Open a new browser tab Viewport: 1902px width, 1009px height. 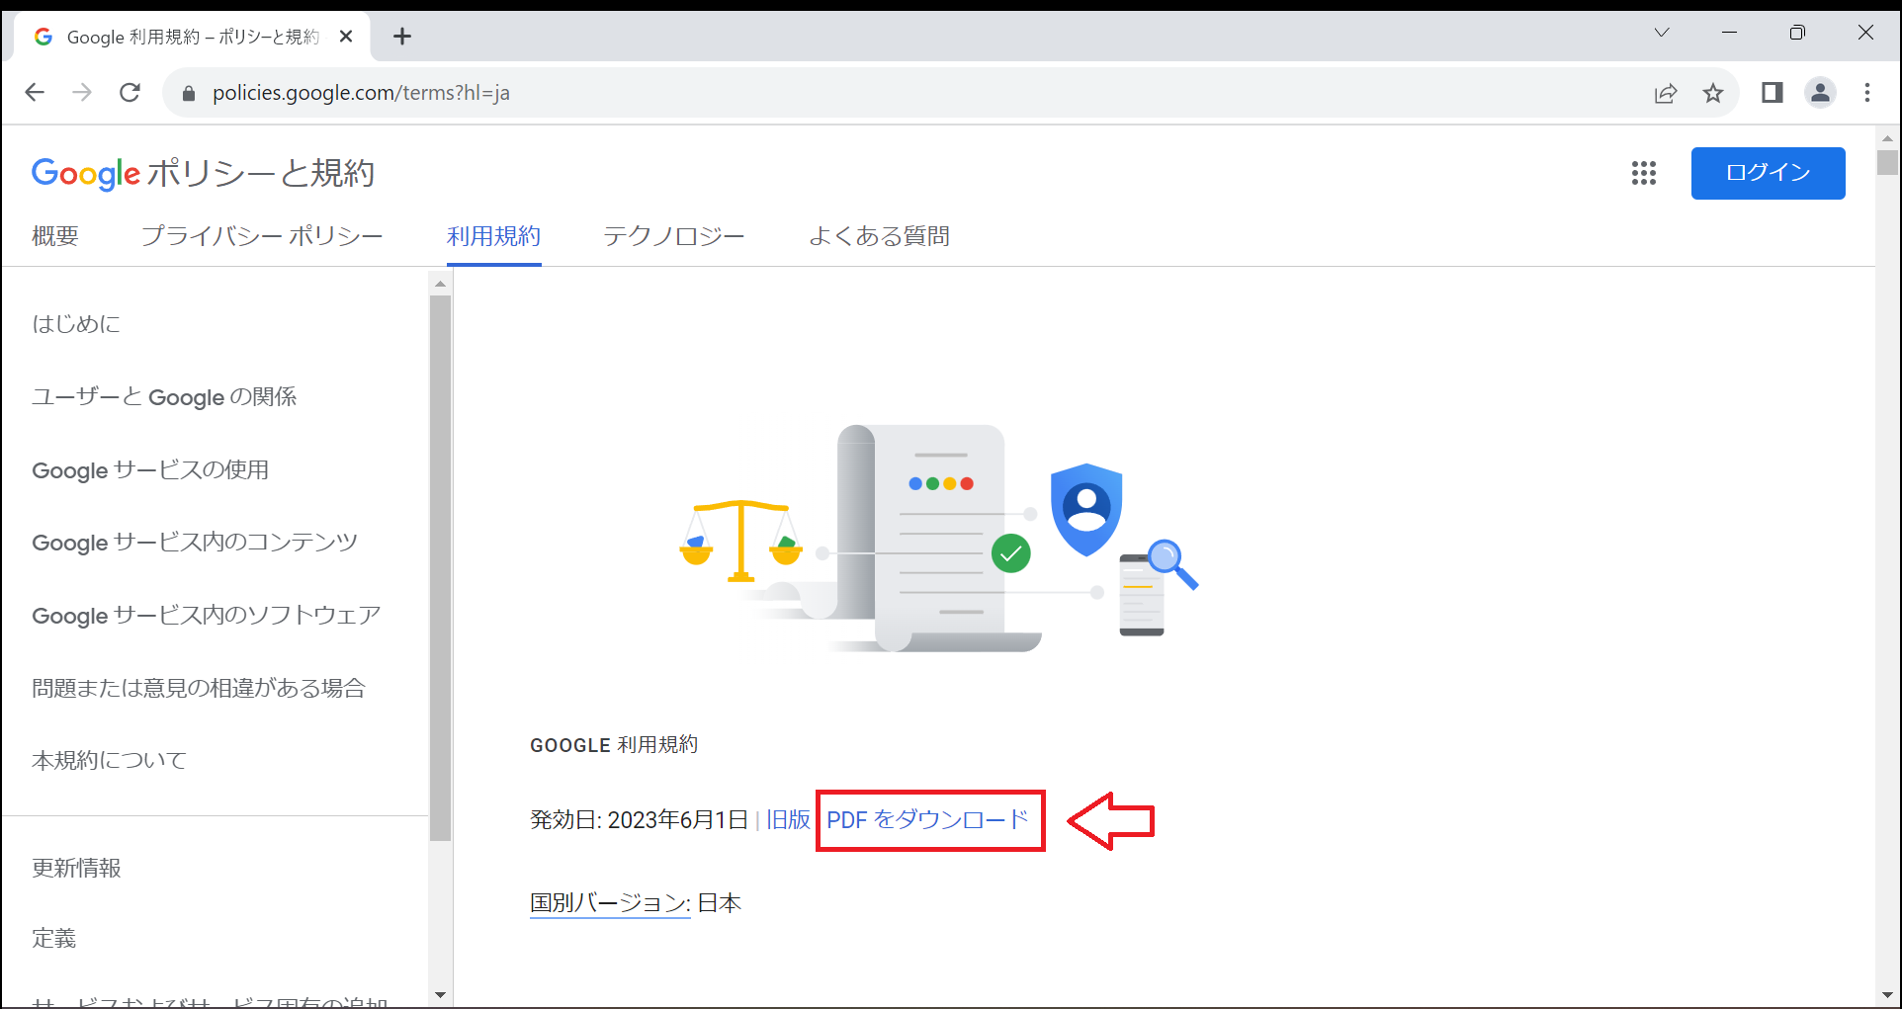(401, 36)
